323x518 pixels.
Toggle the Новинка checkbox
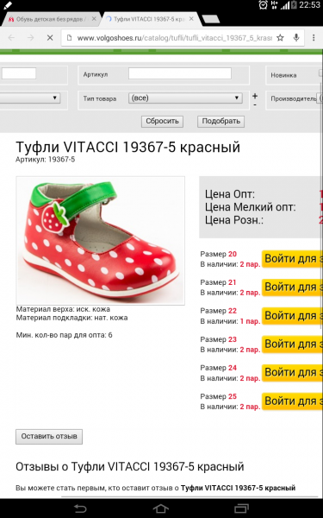click(320, 73)
